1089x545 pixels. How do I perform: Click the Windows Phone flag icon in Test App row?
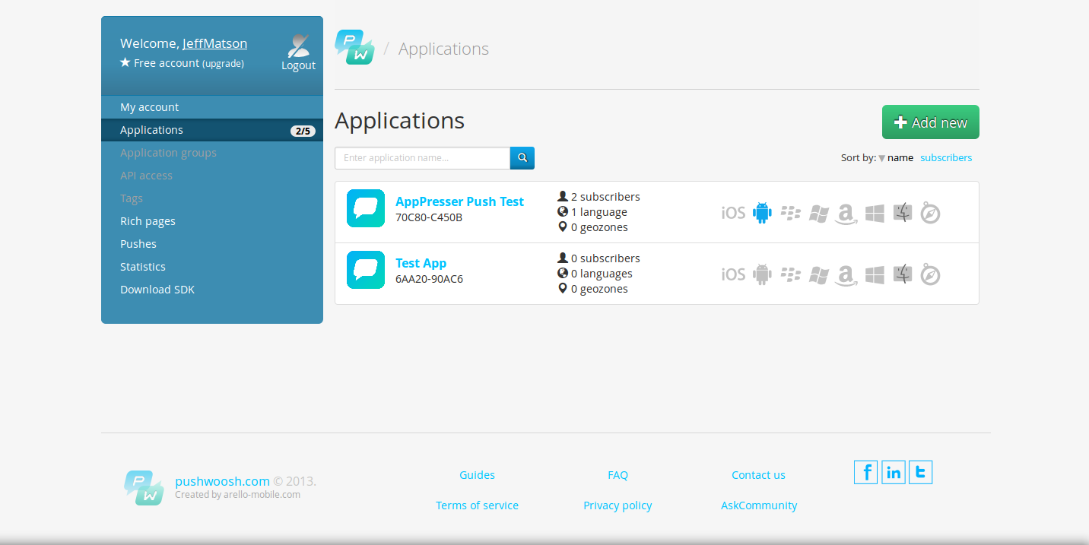[x=818, y=275]
